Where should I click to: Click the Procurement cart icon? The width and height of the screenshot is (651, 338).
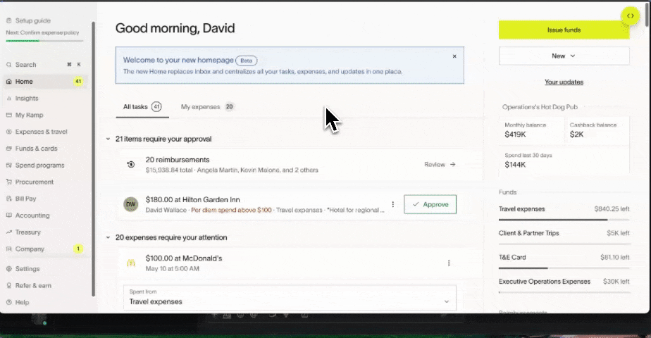point(9,182)
